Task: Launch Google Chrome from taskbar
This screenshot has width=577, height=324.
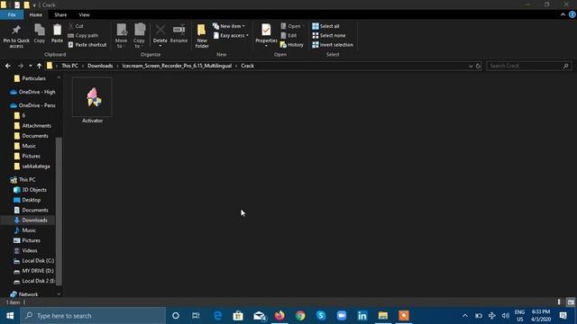Action: [x=300, y=316]
